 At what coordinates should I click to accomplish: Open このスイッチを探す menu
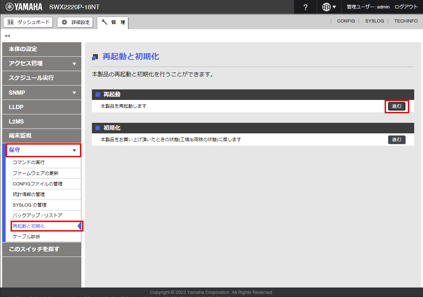[x=34, y=249]
